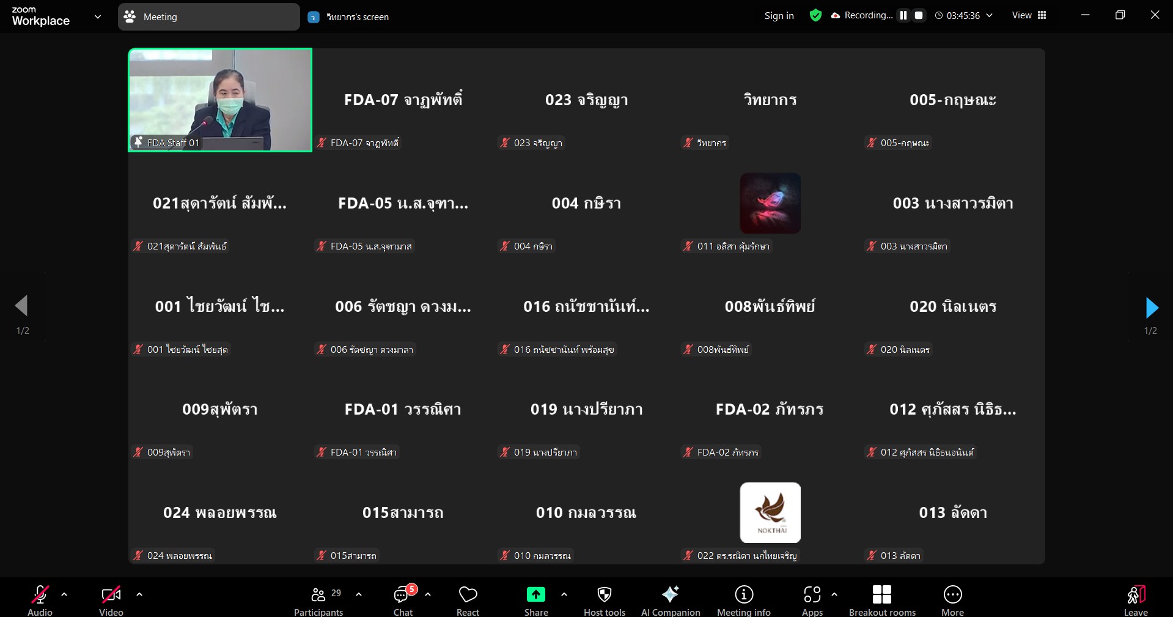
Task: Click name label 019 นางปรียาภา
Action: (545, 452)
